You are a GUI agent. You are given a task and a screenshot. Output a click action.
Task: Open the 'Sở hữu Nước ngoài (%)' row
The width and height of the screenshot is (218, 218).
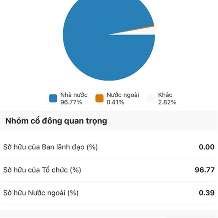(109, 193)
